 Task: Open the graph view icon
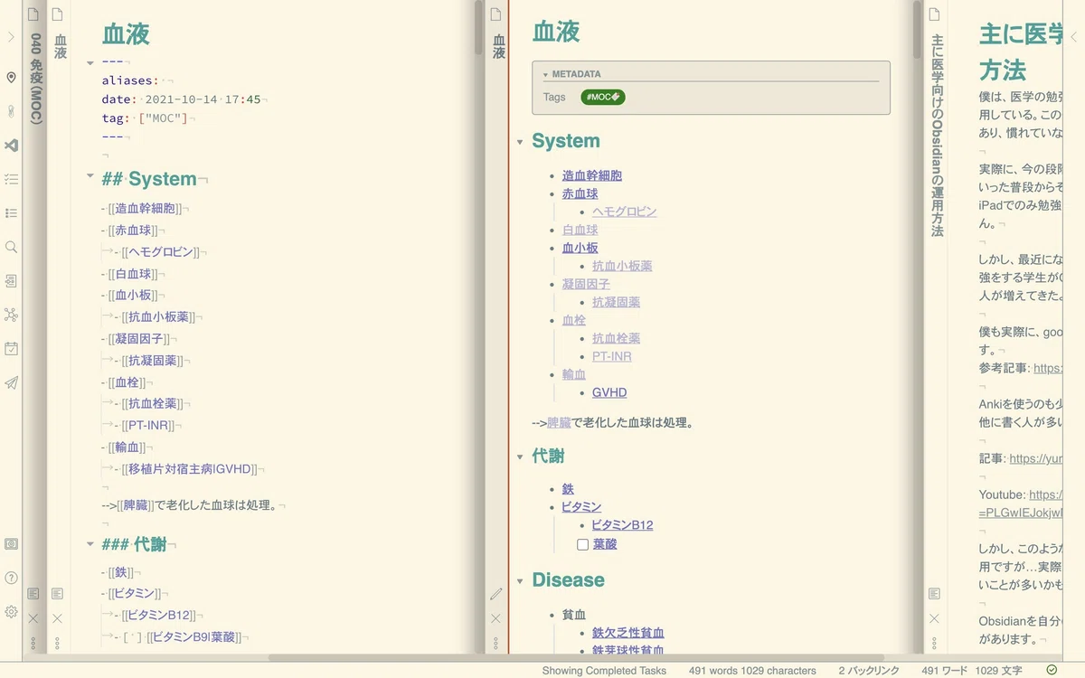click(x=11, y=315)
